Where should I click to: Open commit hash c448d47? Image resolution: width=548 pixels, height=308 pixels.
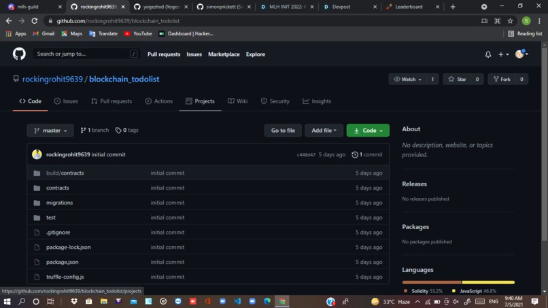pyautogui.click(x=306, y=154)
